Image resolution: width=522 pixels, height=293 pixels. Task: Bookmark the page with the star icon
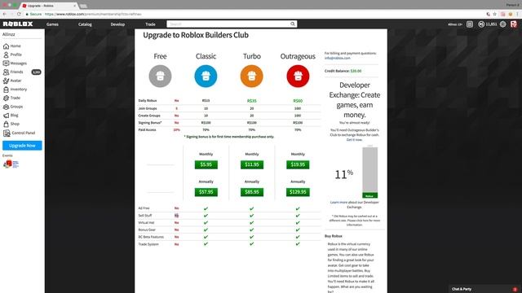pyautogui.click(x=495, y=14)
